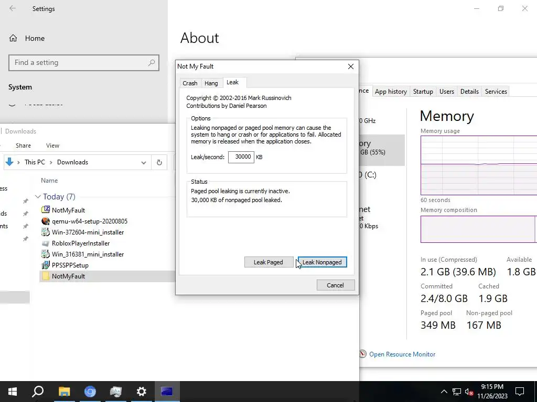The image size is (537, 402).
Task: Open Task Manager from taskbar
Action: 116,392
